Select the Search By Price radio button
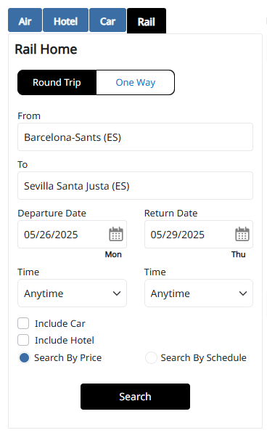Viewport: 267px width, 438px height. (24, 357)
